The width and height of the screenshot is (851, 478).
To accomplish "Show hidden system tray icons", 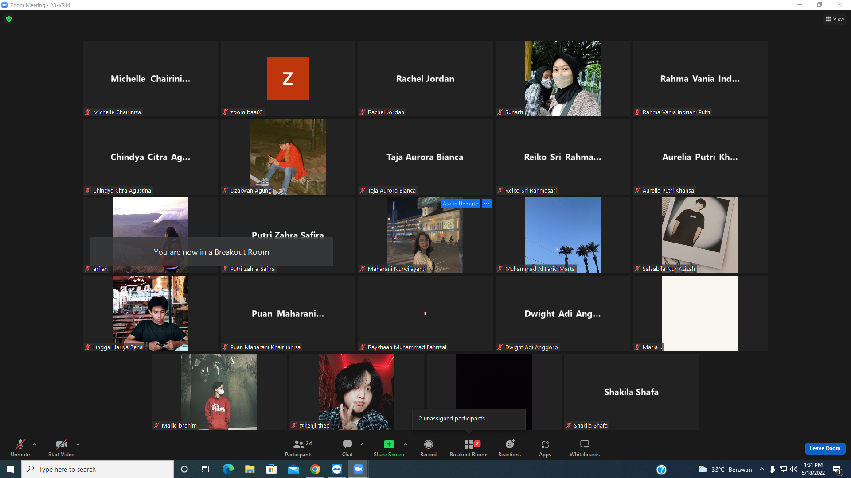I will [x=762, y=469].
